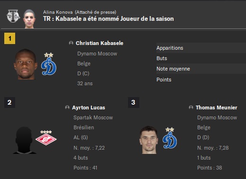Image resolution: width=246 pixels, height=179 pixels.
Task: Click Thomas Meunier's face photo
Action: (149, 140)
